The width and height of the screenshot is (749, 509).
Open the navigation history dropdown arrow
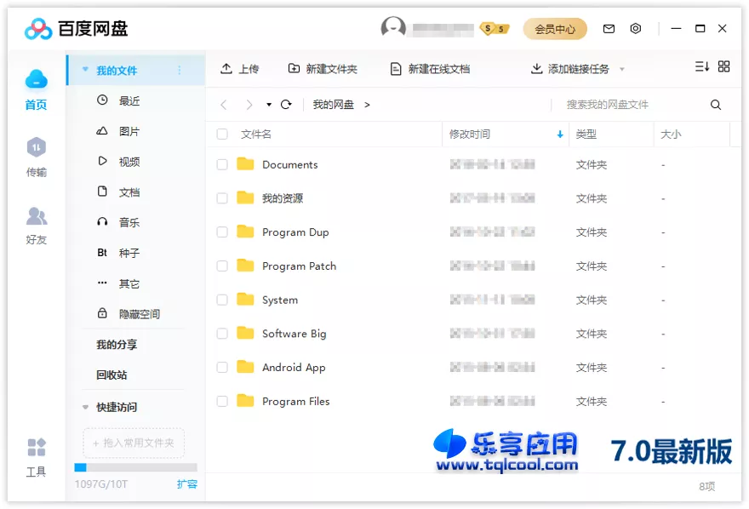click(269, 105)
